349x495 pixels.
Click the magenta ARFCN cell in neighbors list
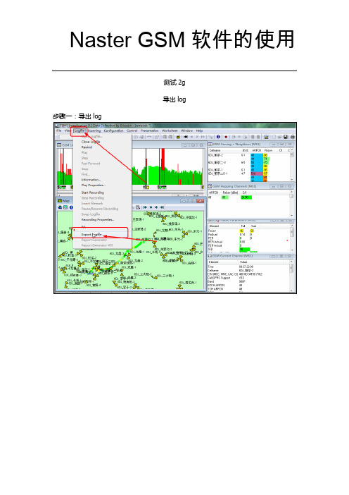(x=257, y=173)
